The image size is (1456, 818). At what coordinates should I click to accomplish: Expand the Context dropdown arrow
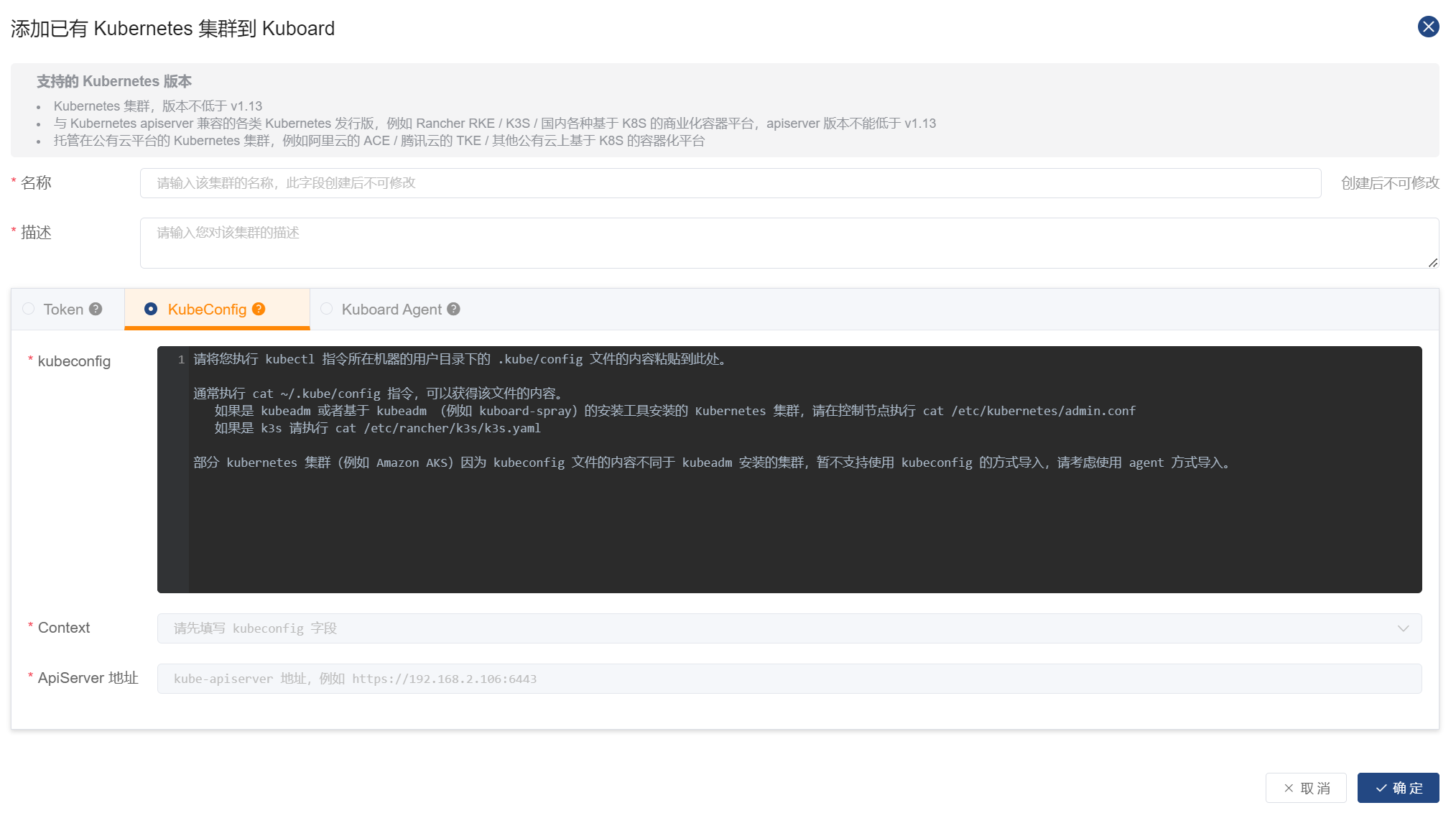[x=1403, y=628]
